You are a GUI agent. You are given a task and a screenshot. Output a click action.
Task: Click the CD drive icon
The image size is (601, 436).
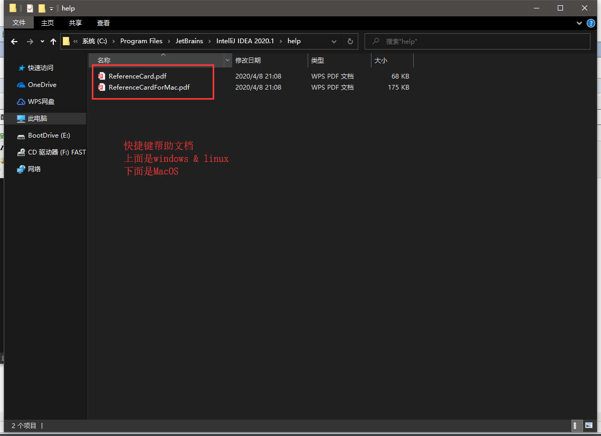tap(21, 152)
